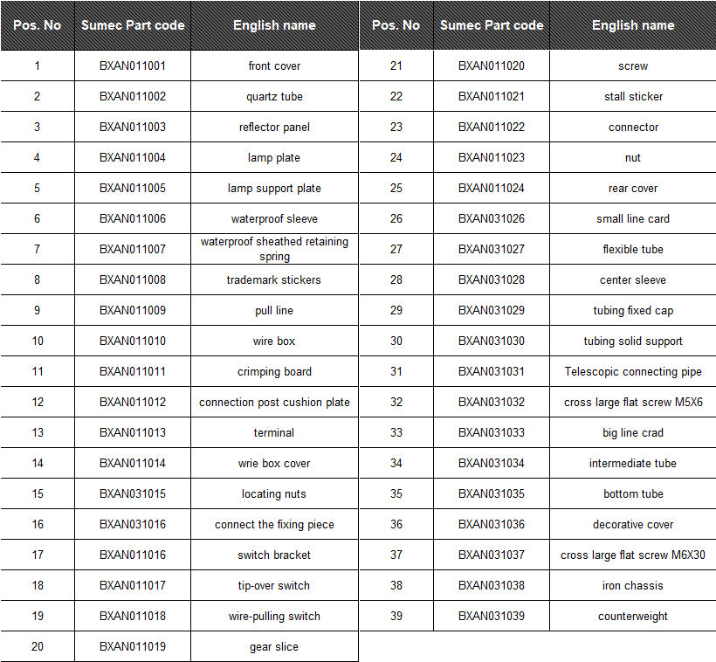Click part code BXAN011020
Image resolution: width=716 pixels, height=662 pixels.
492,66
